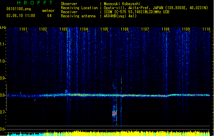
Task: Click the 1105 time marker
Action: [104, 29]
